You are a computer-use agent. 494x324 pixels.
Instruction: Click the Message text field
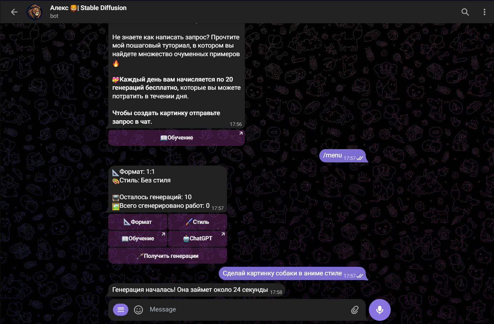[247, 310]
